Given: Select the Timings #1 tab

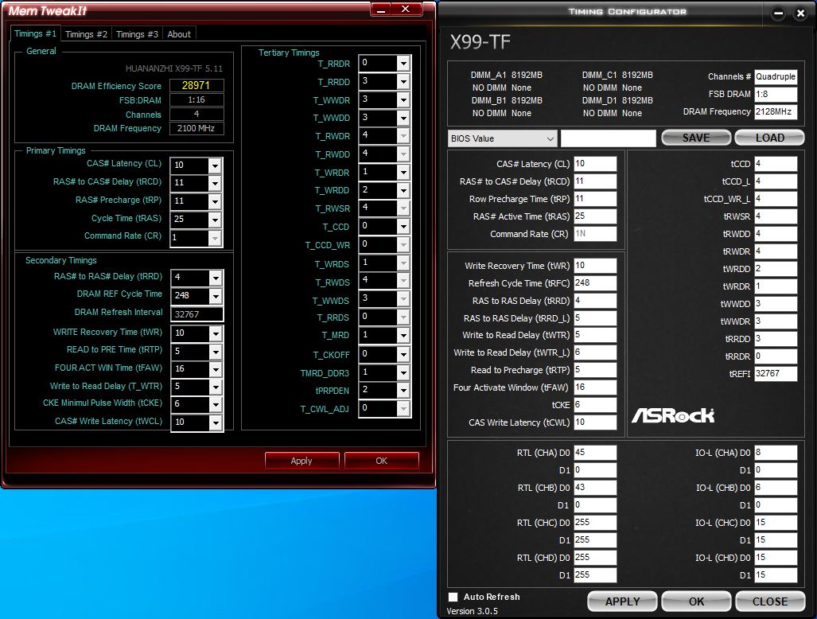Looking at the screenshot, I should click(36, 33).
